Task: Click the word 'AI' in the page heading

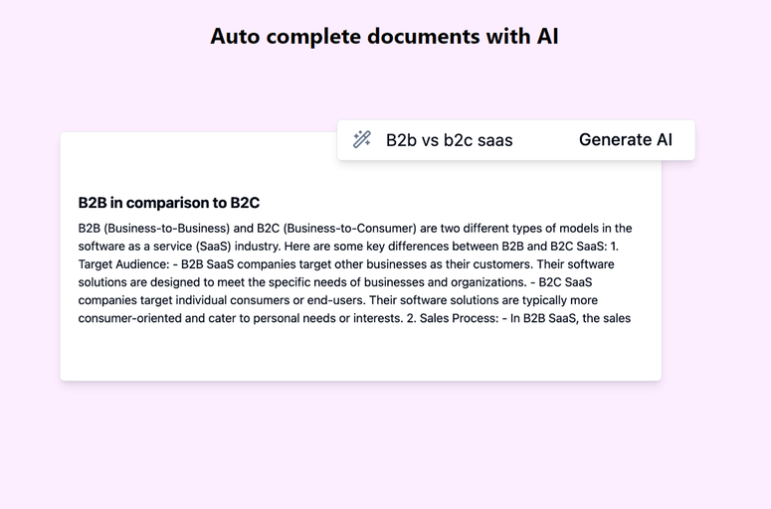Action: pos(547,37)
